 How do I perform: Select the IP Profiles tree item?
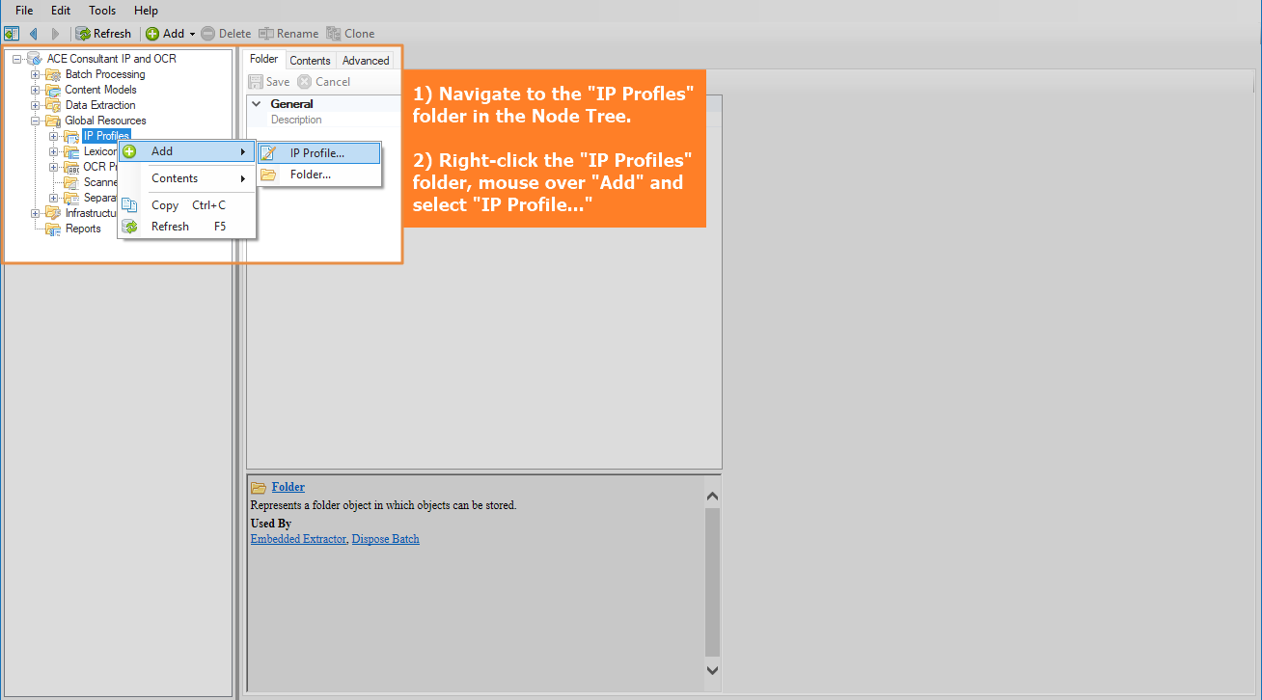(x=106, y=136)
